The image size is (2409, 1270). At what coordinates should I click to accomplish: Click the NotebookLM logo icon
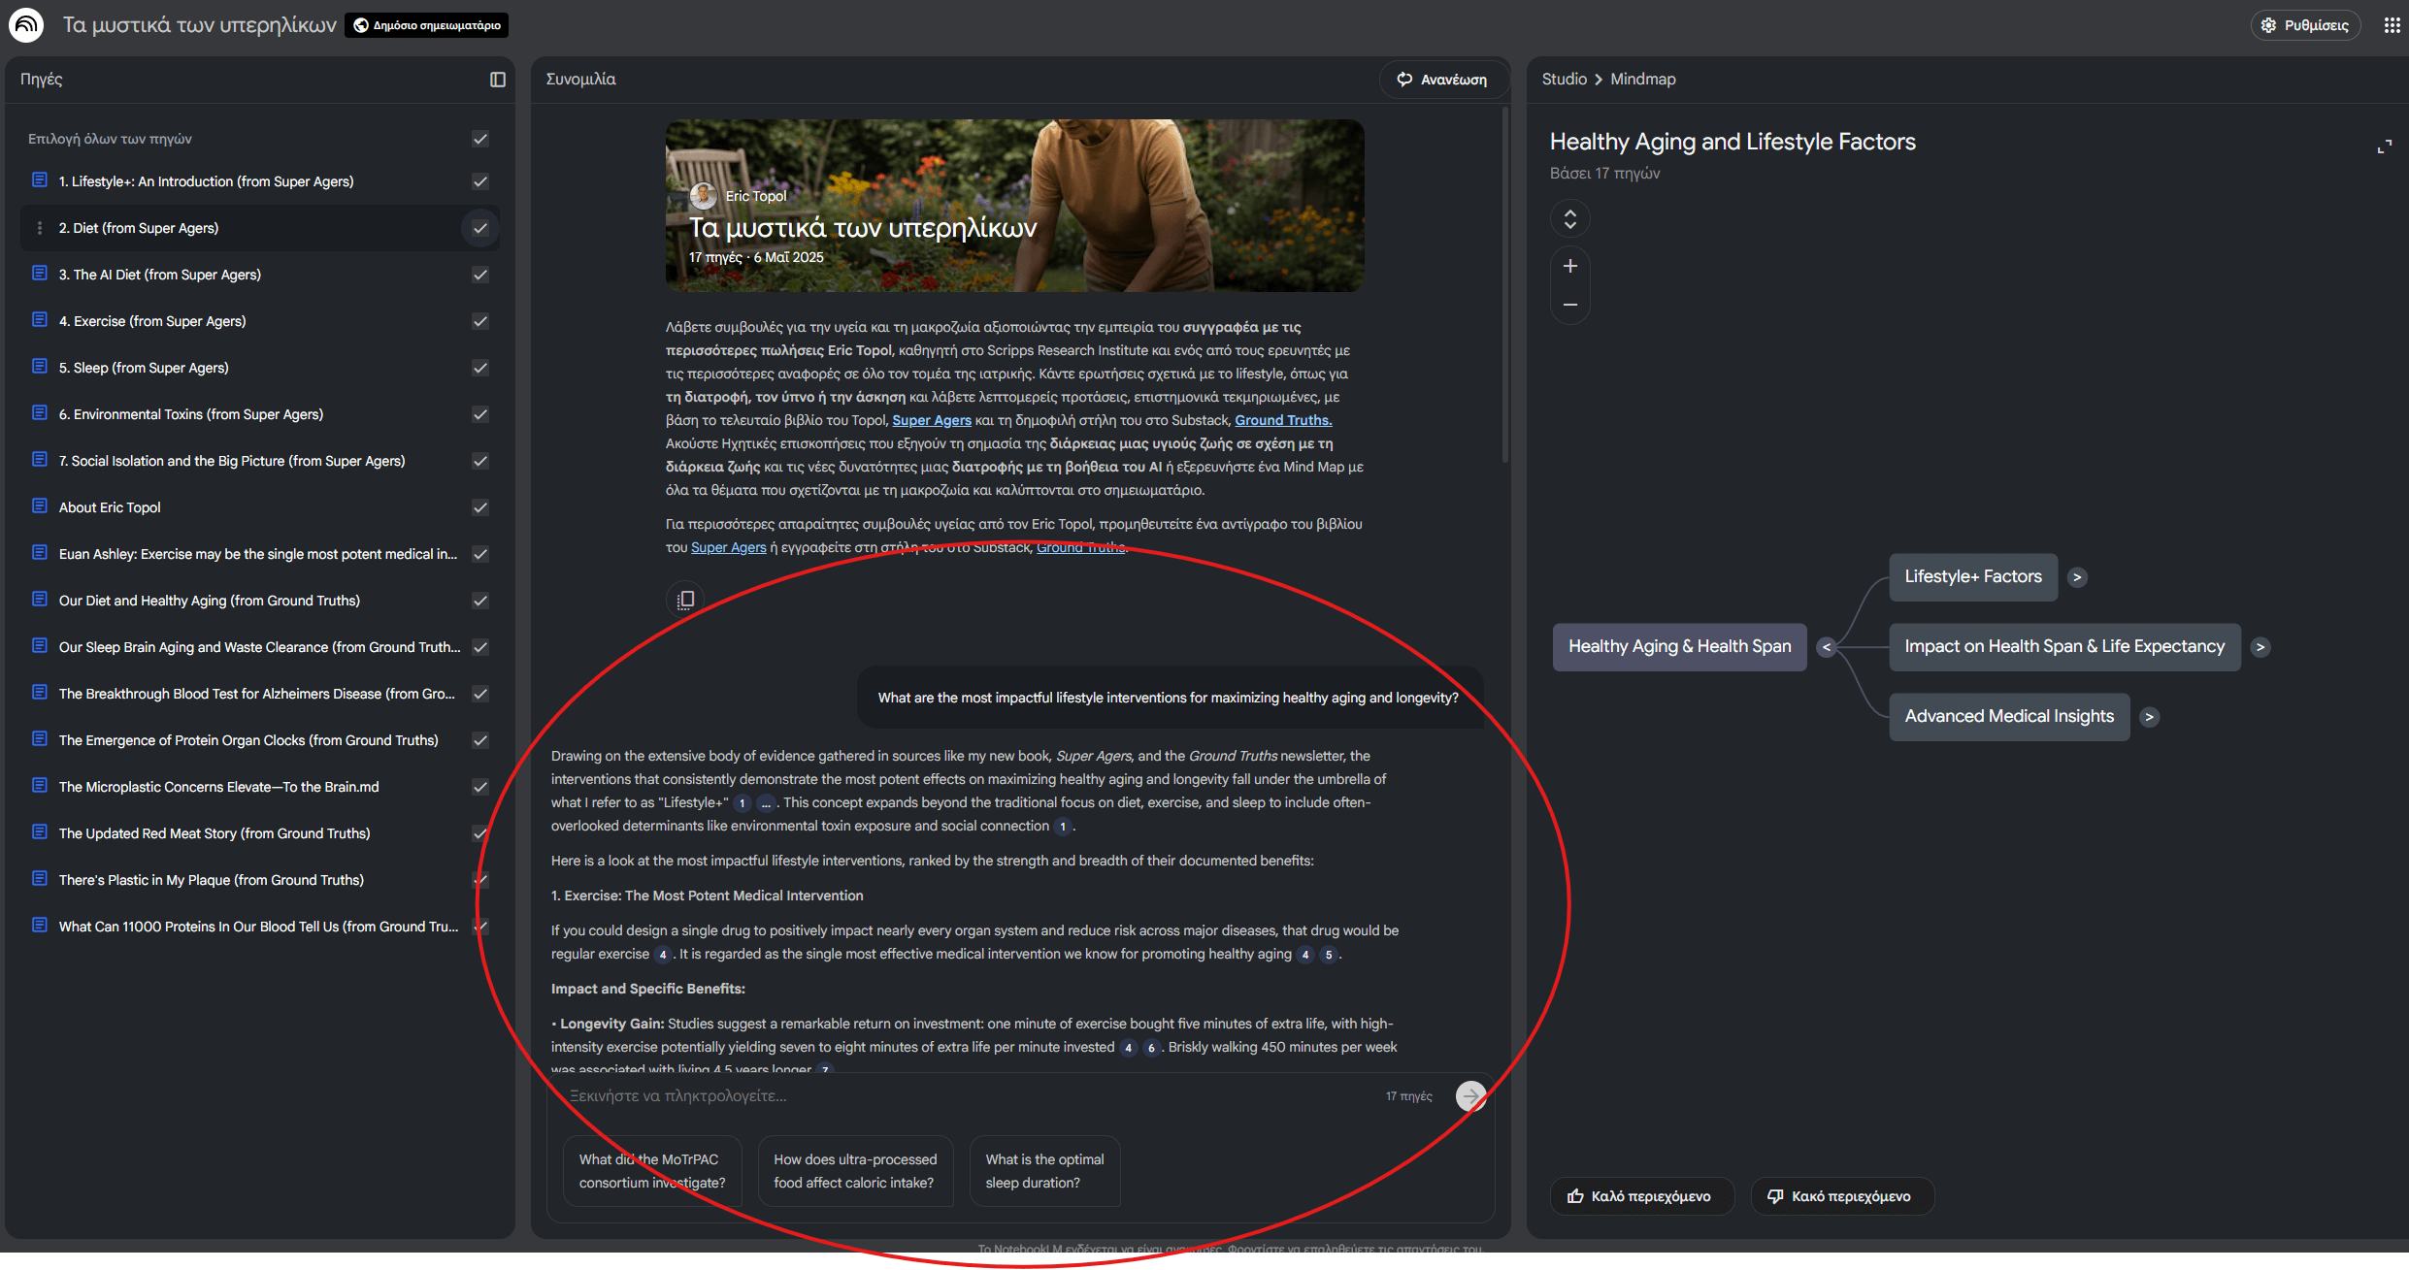click(26, 25)
